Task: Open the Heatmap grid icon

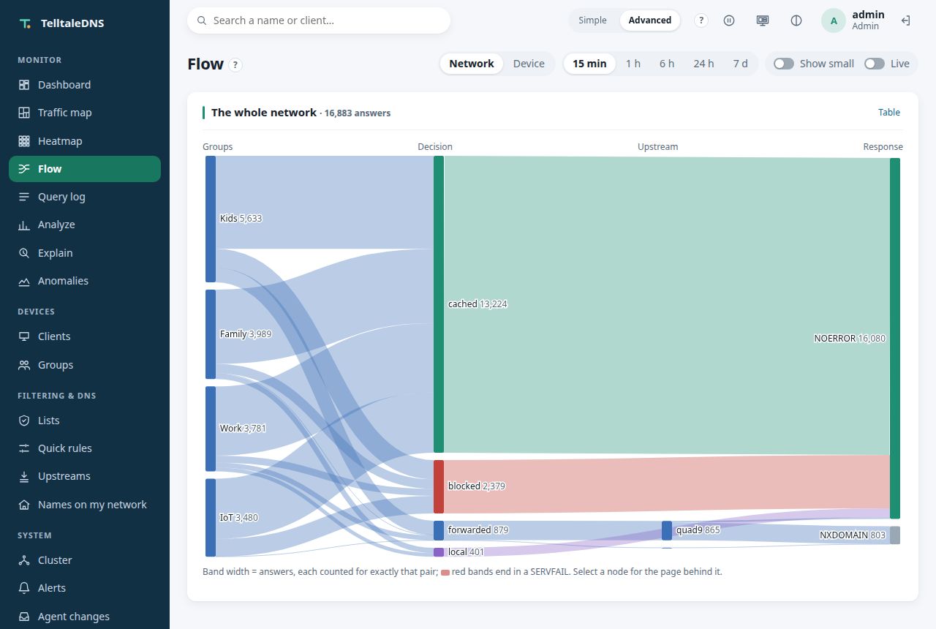Action: [24, 141]
